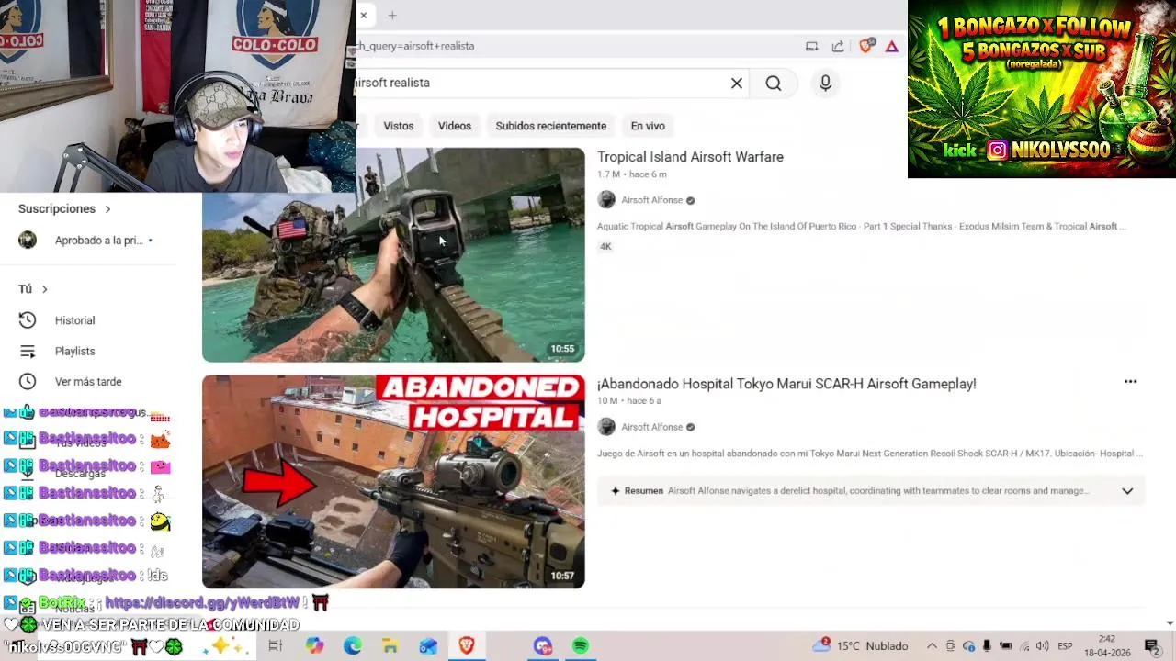Click the install/cast screen icon in the address bar
The height and width of the screenshot is (661, 1176).
click(811, 46)
